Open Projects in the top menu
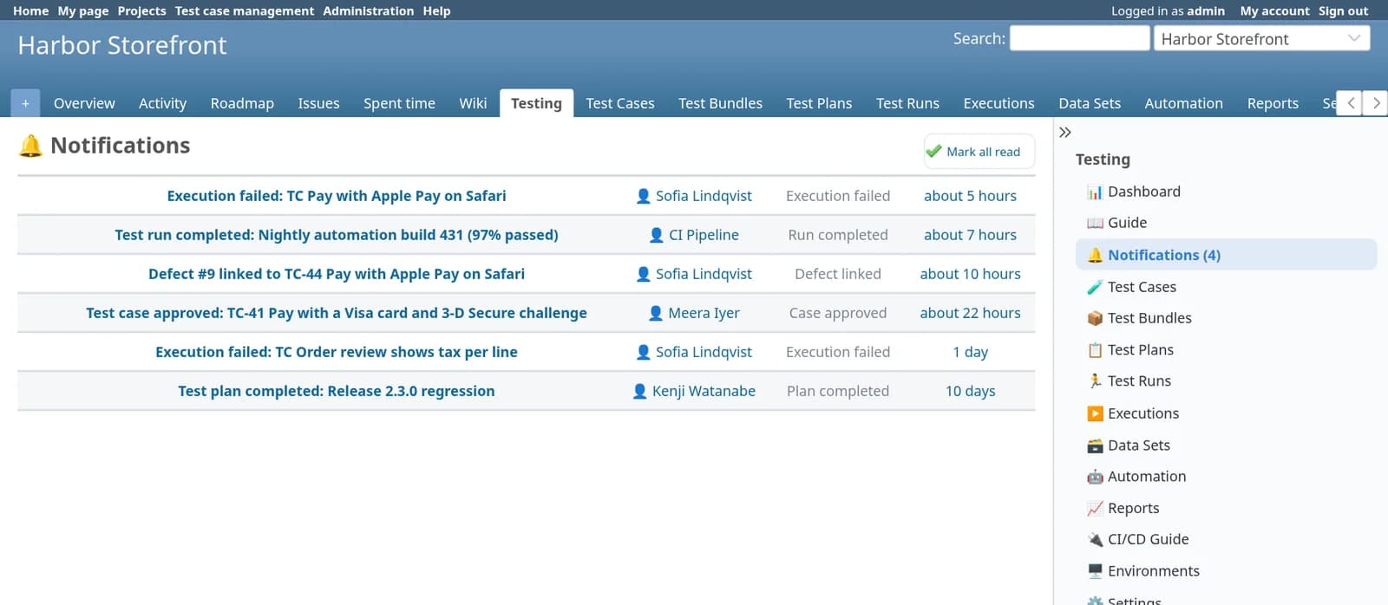Screen dimensions: 1388x605 (141, 10)
